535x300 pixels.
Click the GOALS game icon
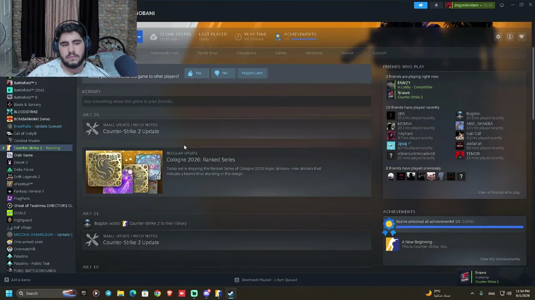point(10,213)
